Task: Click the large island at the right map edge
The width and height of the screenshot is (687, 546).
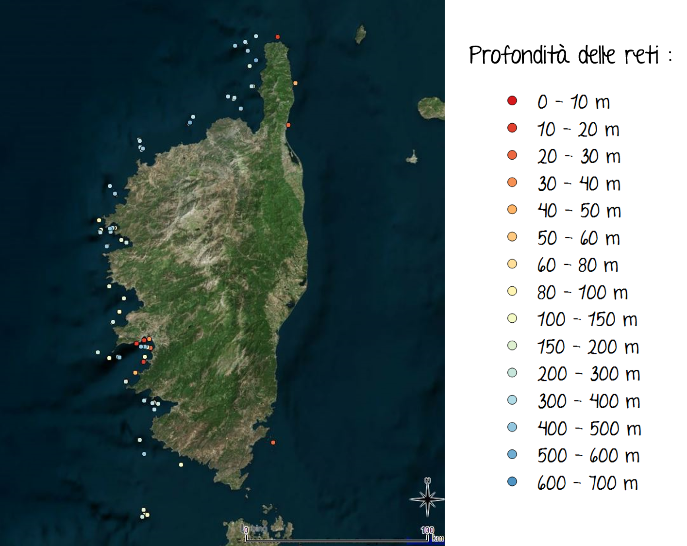Action: click(432, 108)
